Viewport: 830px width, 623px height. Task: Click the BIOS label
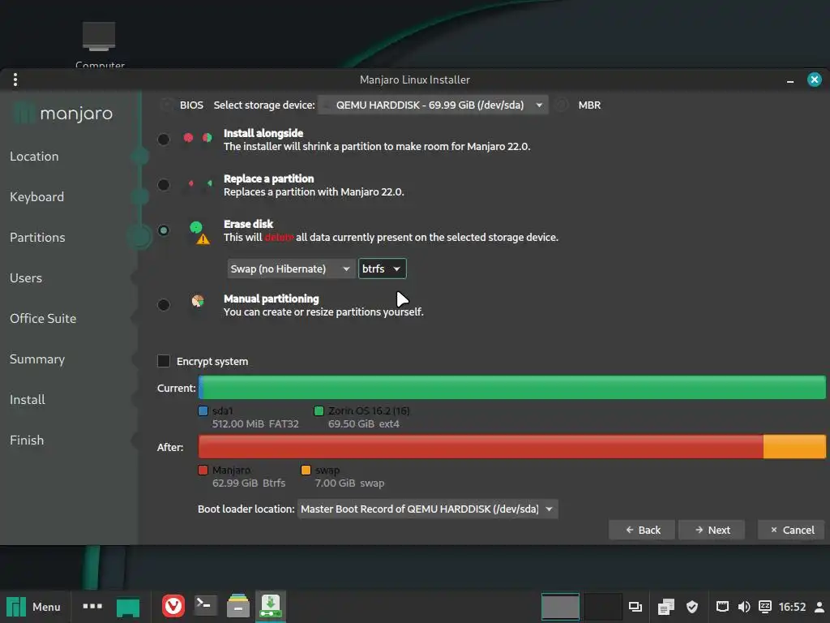191,105
